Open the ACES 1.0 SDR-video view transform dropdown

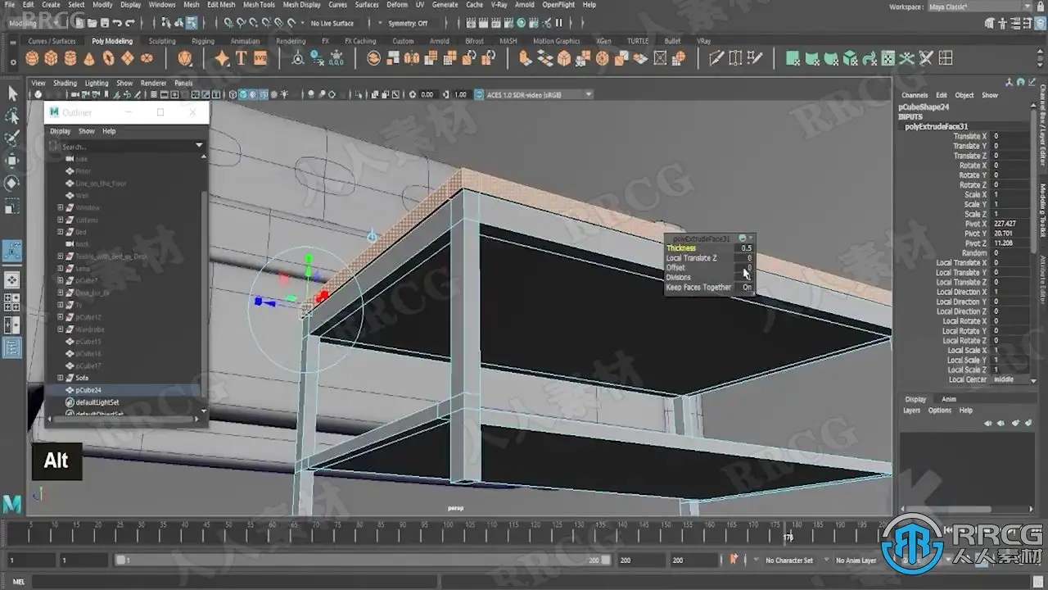[588, 94]
